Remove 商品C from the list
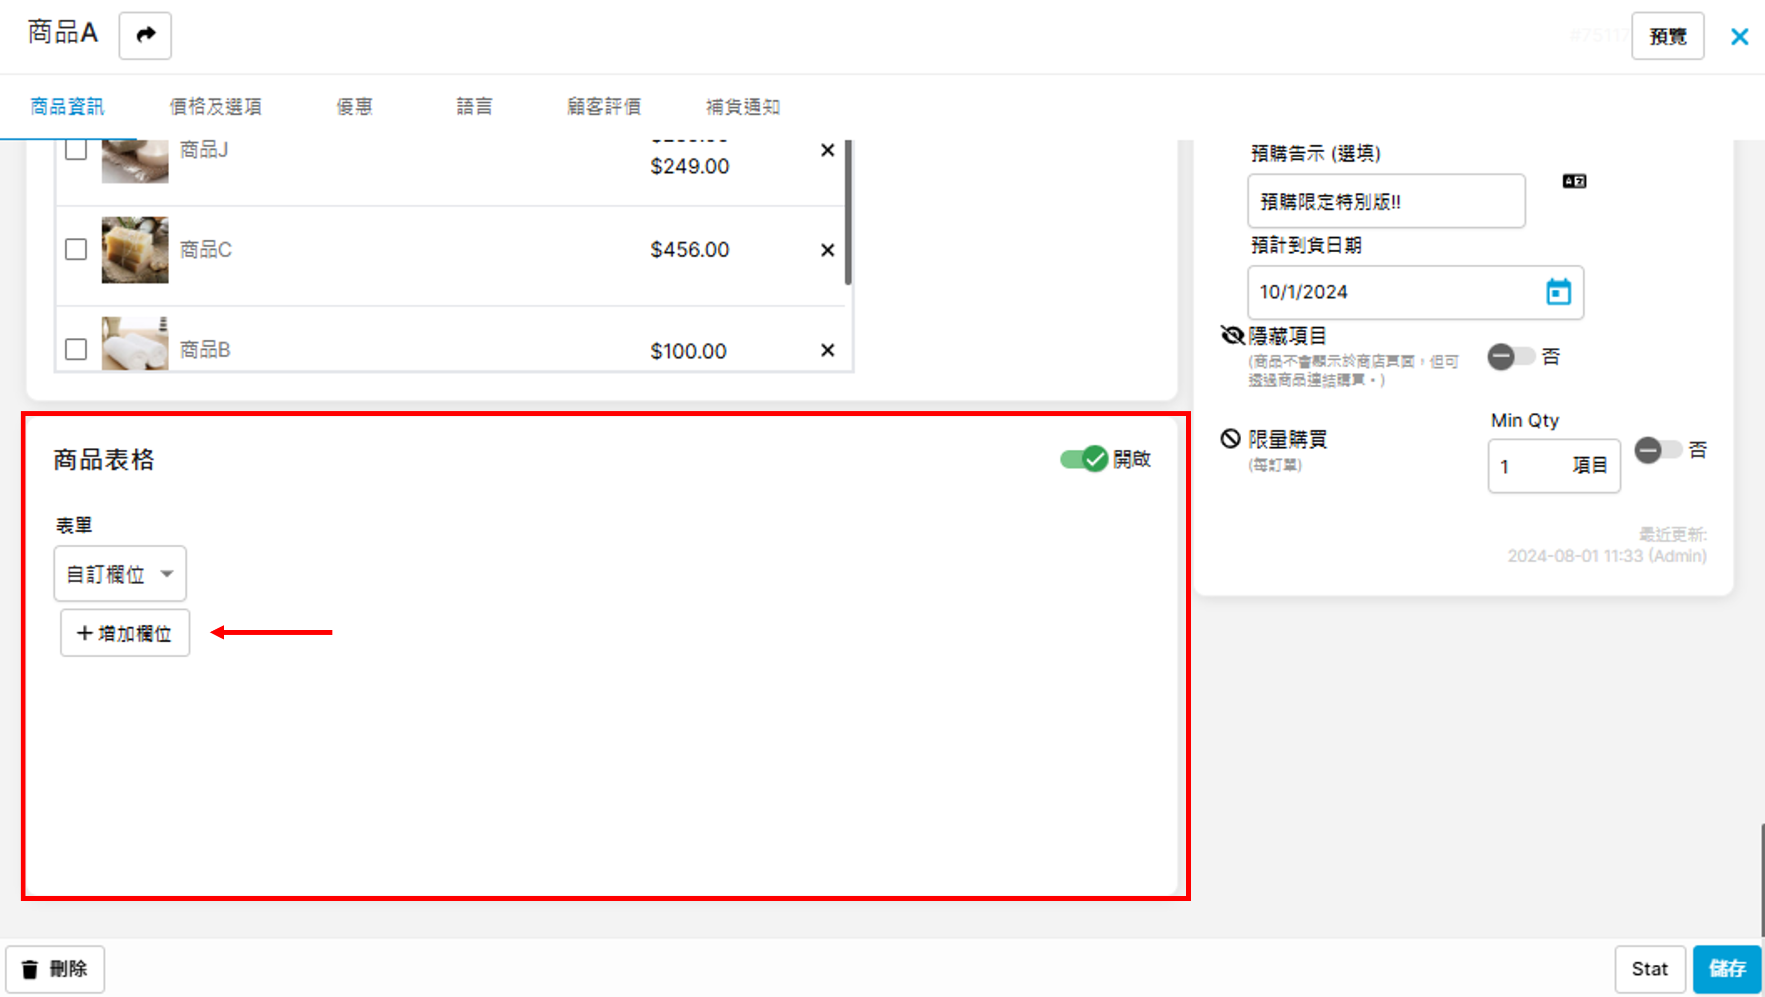 [827, 250]
